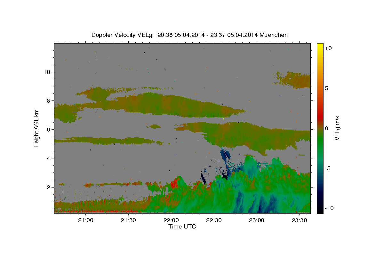This screenshot has height=256, width=384.
Task: Click the 23:00 time tick label
Action: tap(257, 220)
